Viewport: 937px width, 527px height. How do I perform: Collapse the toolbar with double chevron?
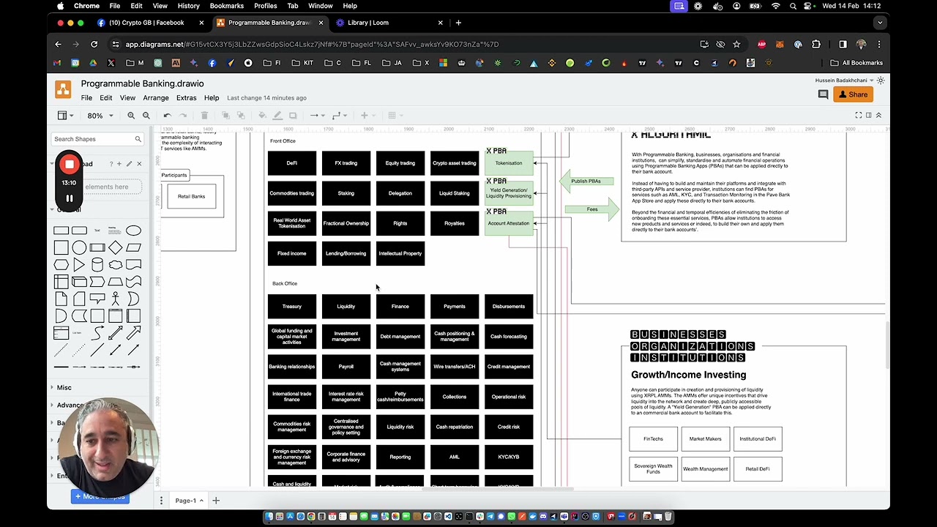coord(878,116)
